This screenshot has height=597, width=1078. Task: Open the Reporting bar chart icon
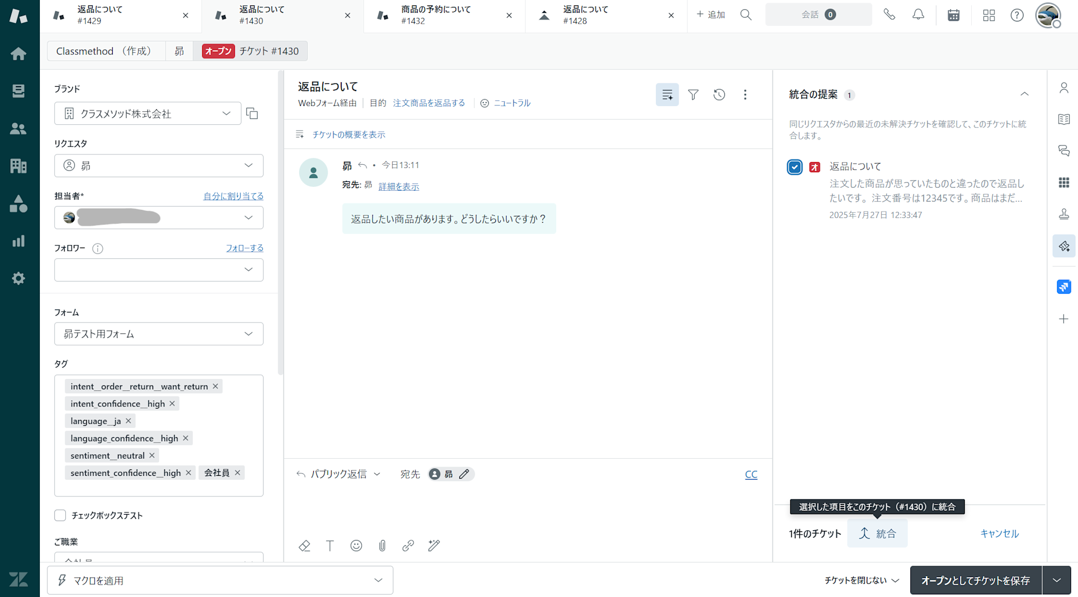(19, 241)
